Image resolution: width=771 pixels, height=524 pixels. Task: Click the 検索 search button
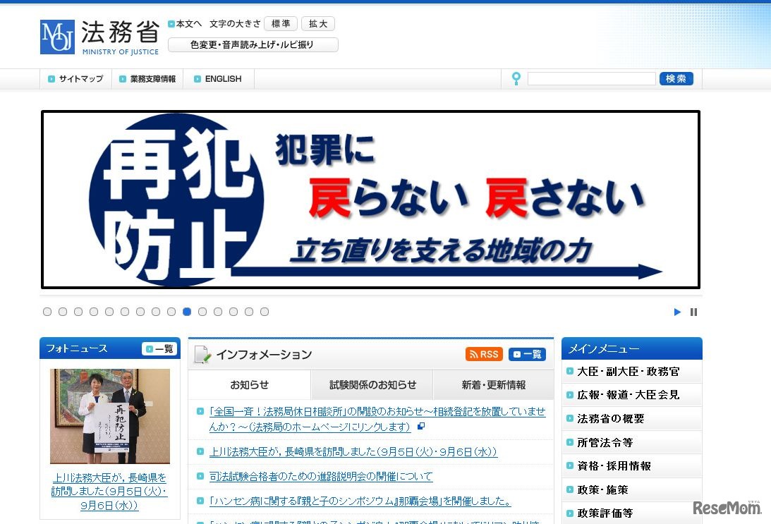pos(676,78)
